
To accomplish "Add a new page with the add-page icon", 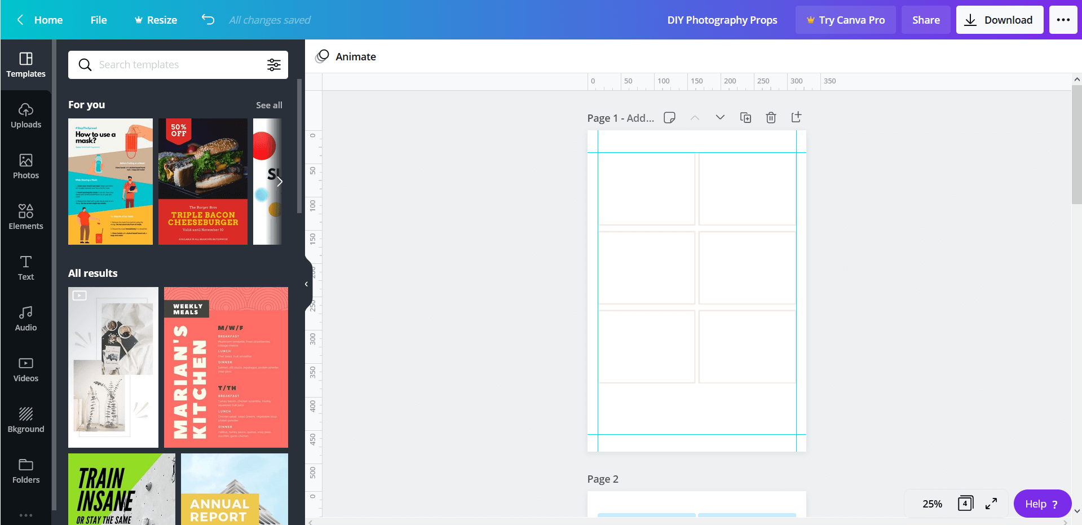I will (796, 117).
